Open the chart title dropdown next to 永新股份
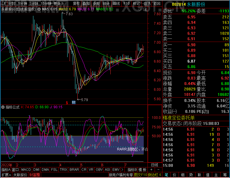The width and height of the screenshot is (230, 178). point(39,9)
